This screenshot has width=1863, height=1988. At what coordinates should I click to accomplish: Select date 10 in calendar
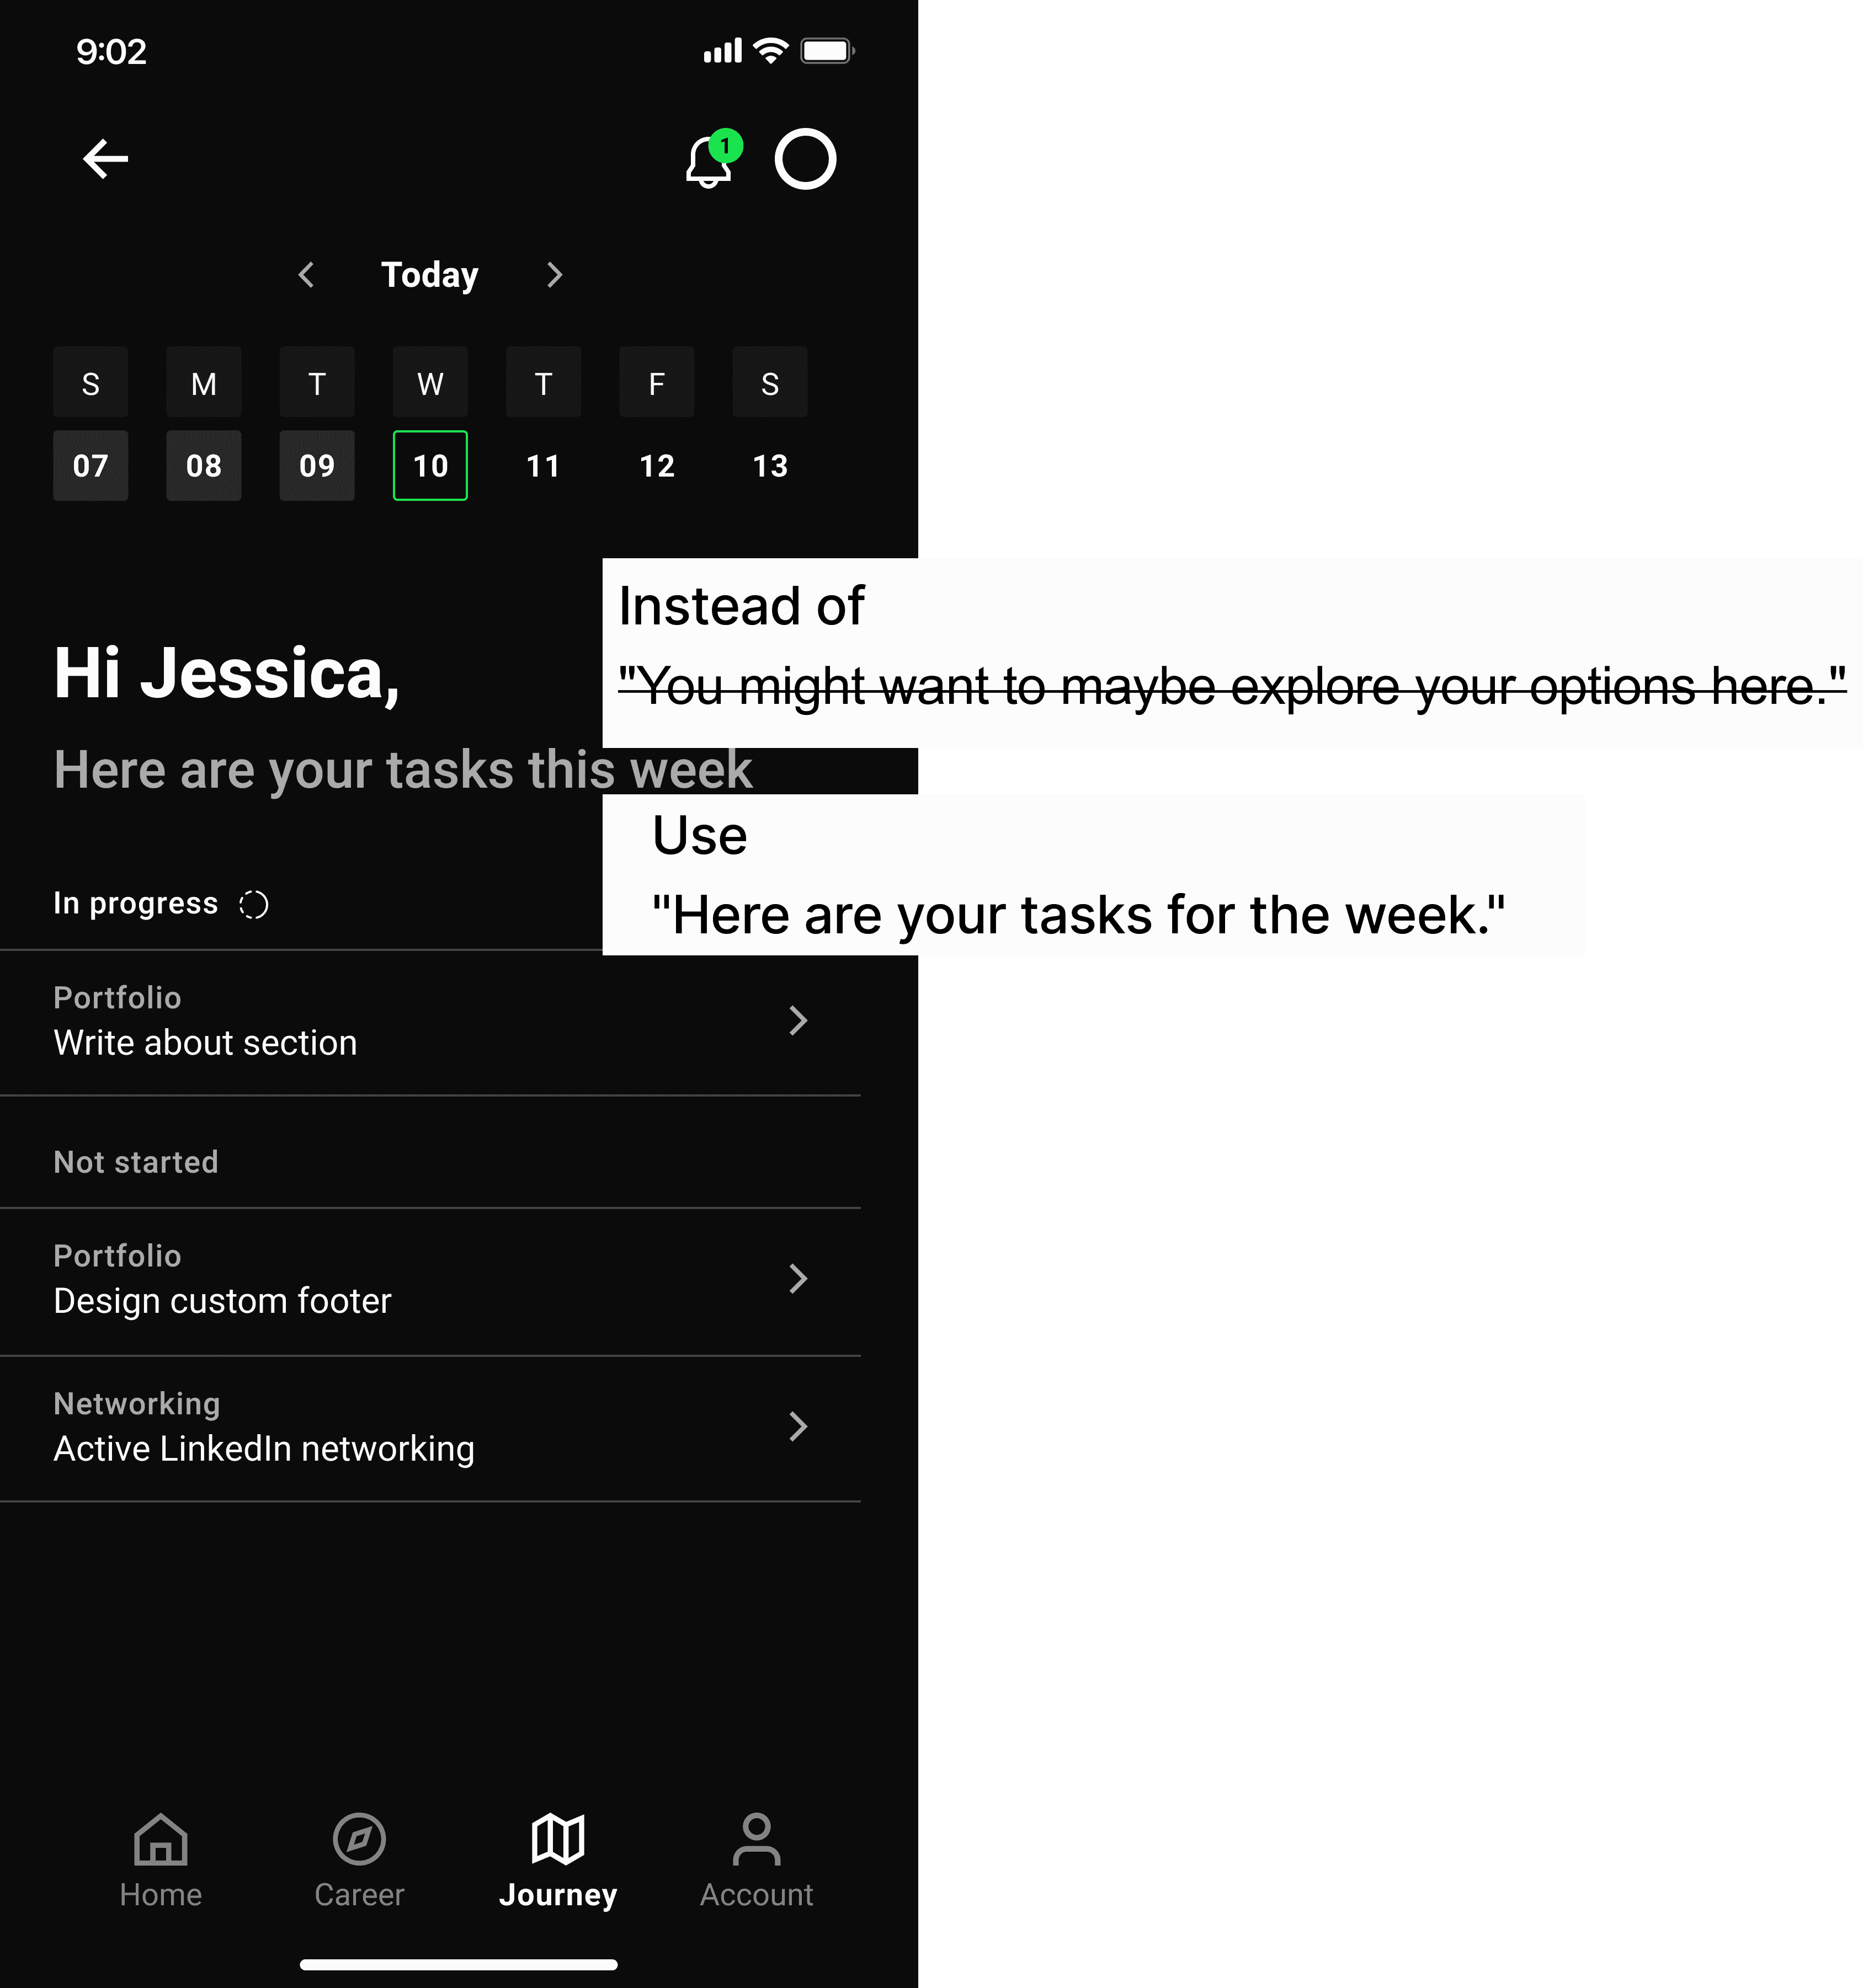(x=430, y=466)
